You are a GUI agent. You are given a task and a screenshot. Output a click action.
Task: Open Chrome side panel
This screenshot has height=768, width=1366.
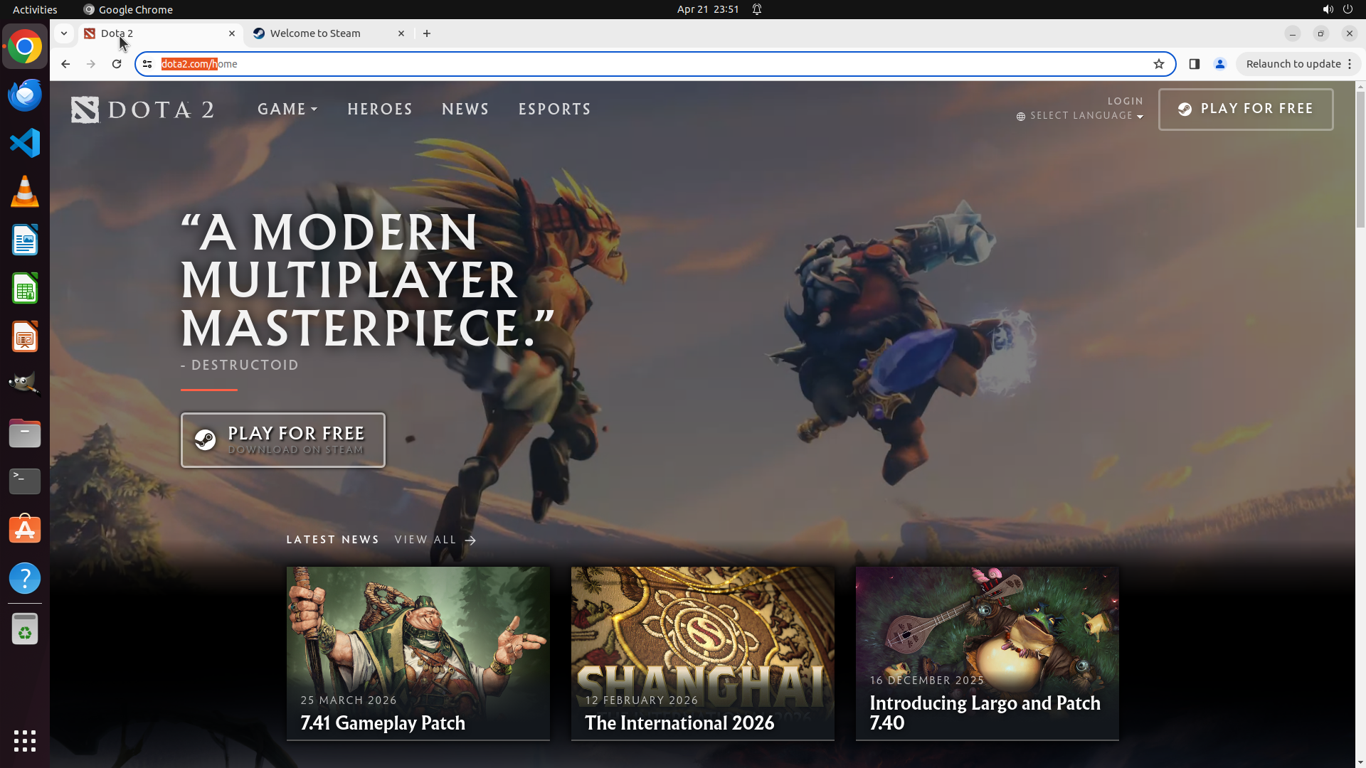point(1195,64)
